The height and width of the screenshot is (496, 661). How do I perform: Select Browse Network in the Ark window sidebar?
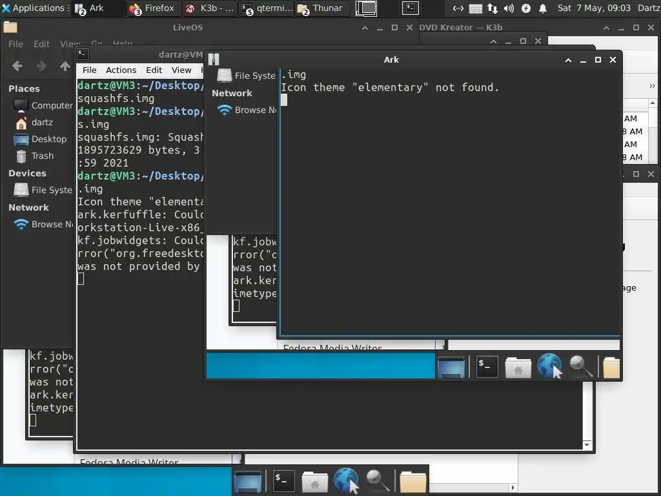click(x=246, y=110)
